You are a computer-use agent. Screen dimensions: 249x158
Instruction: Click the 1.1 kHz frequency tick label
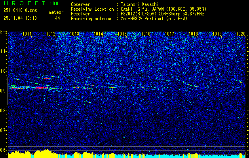(3, 51)
